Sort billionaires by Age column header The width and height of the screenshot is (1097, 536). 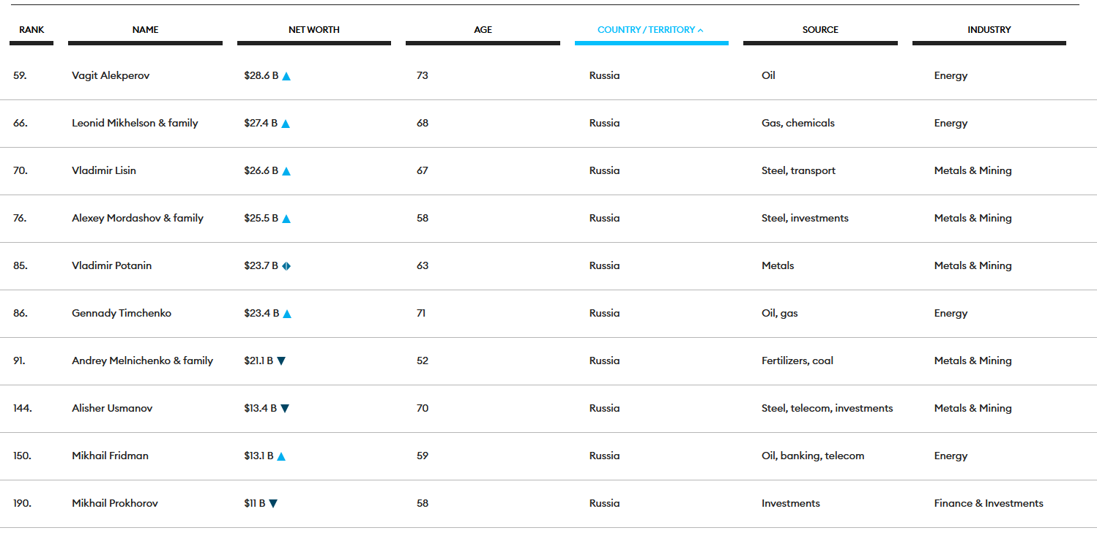tap(483, 30)
